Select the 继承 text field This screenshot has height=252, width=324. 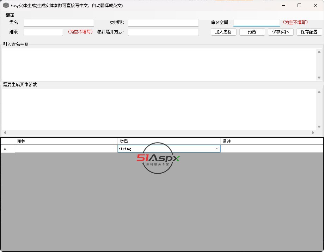pos(43,32)
